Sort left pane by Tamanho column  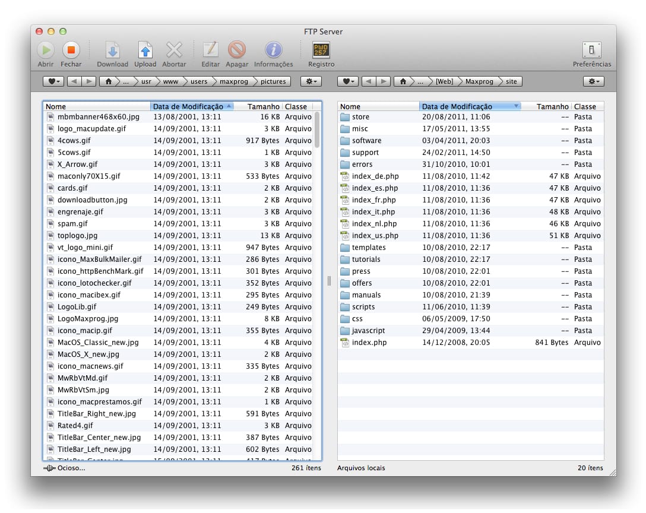click(263, 107)
